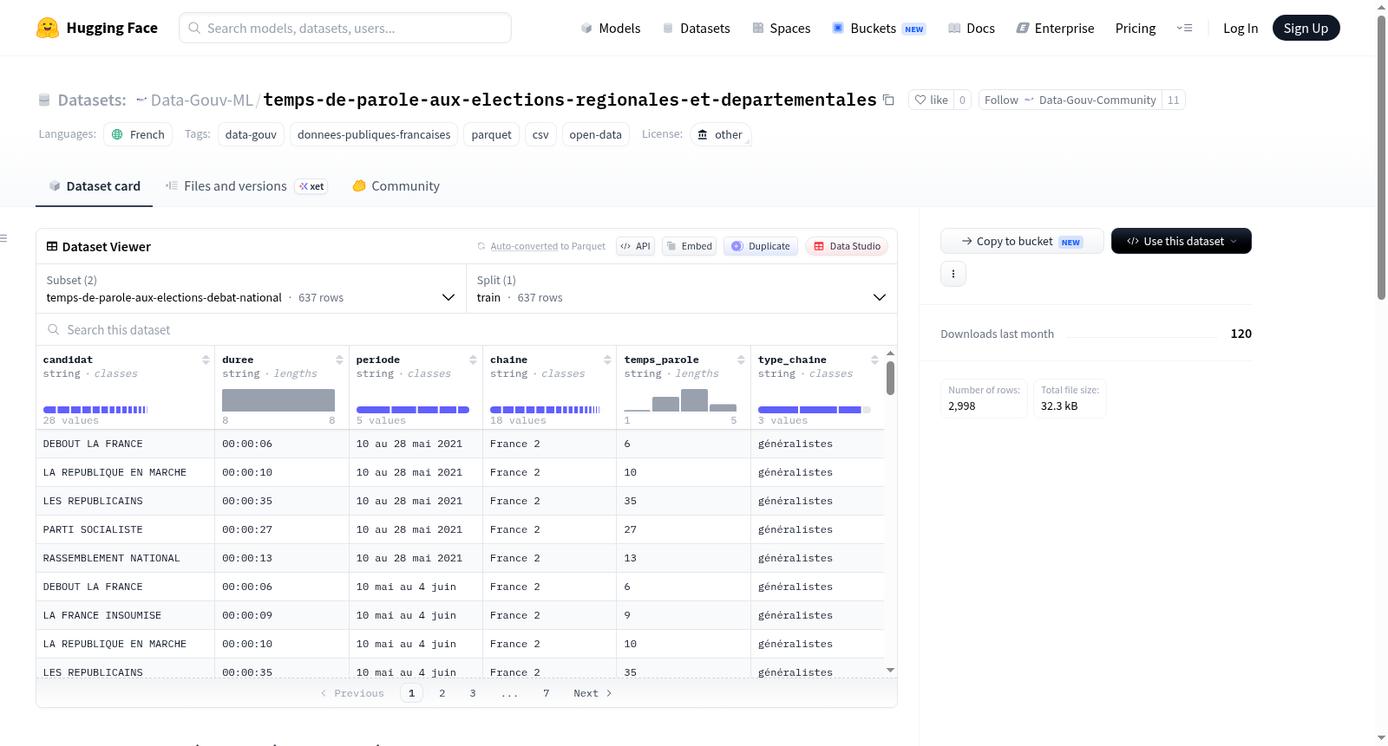Click the donnees-publiques-francaises tag
This screenshot has width=1388, height=746.
(374, 134)
